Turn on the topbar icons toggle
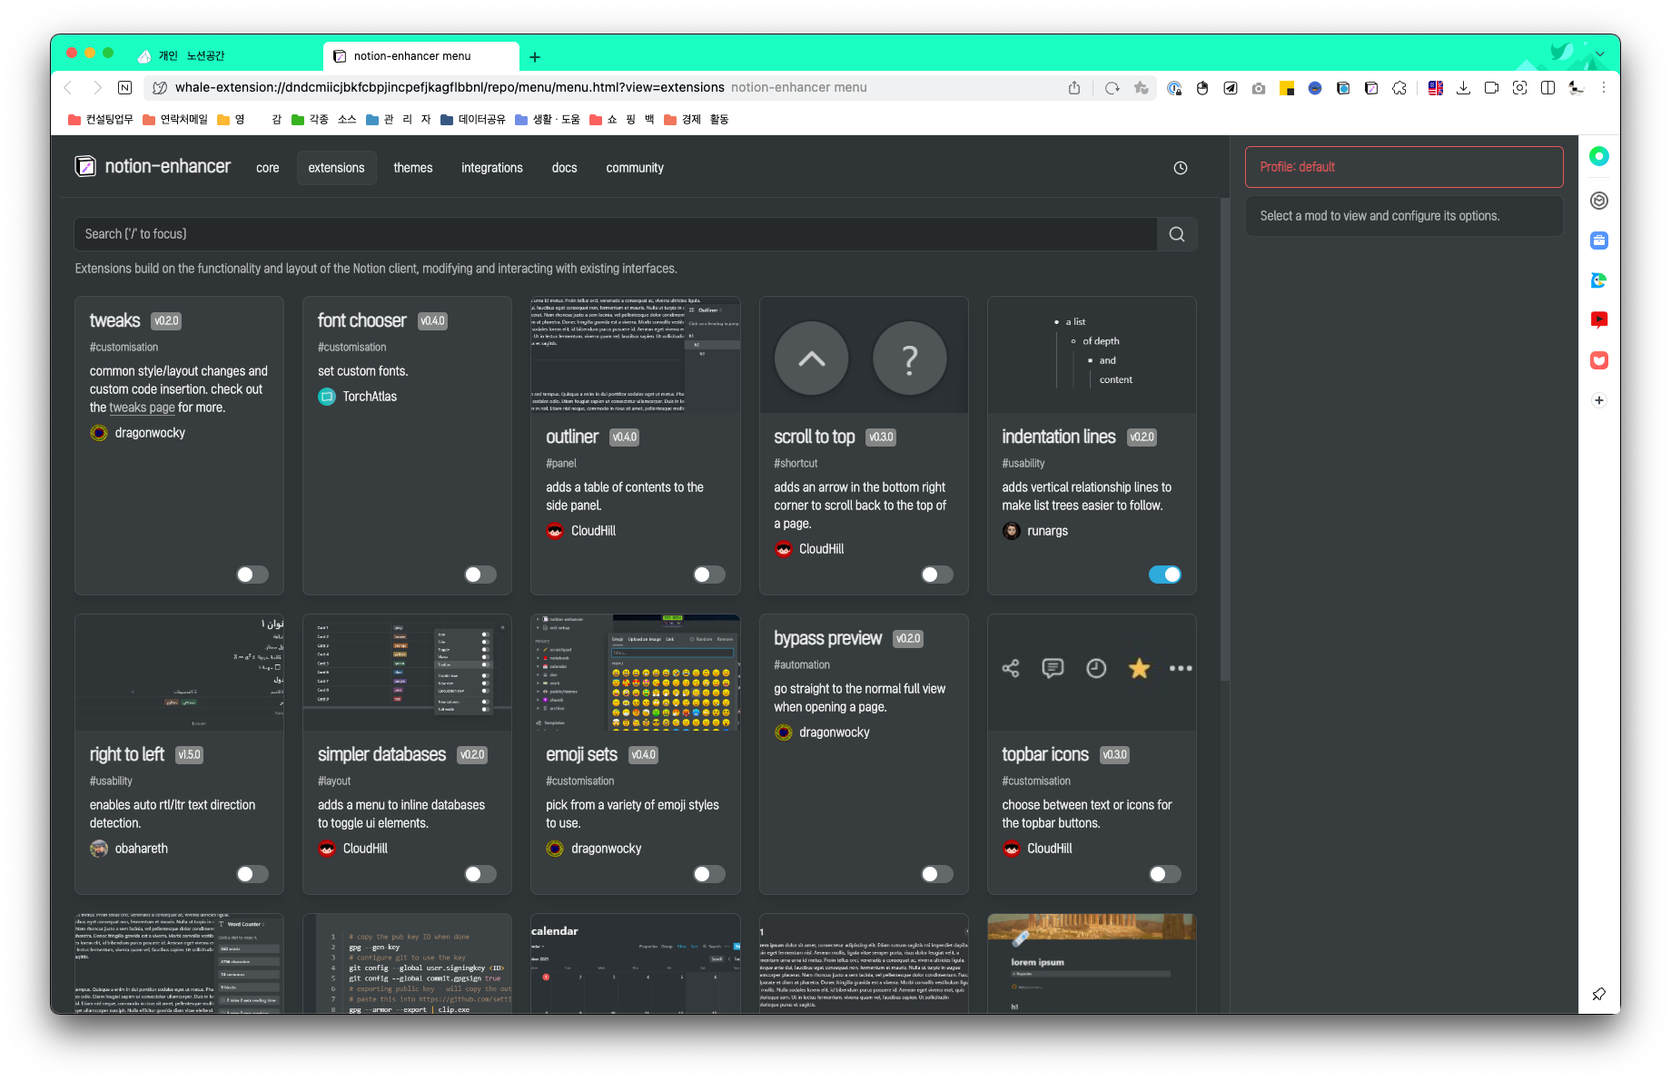The image size is (1671, 1081). (1165, 874)
